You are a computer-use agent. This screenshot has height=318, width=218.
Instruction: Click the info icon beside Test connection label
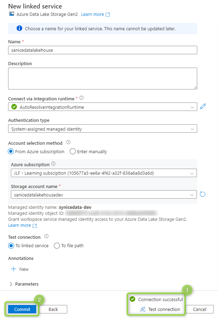point(46,236)
